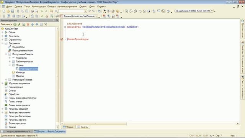The image size is (245, 138).
Task: Move the item up with the blue arrow
Action: click(x=32, y=24)
